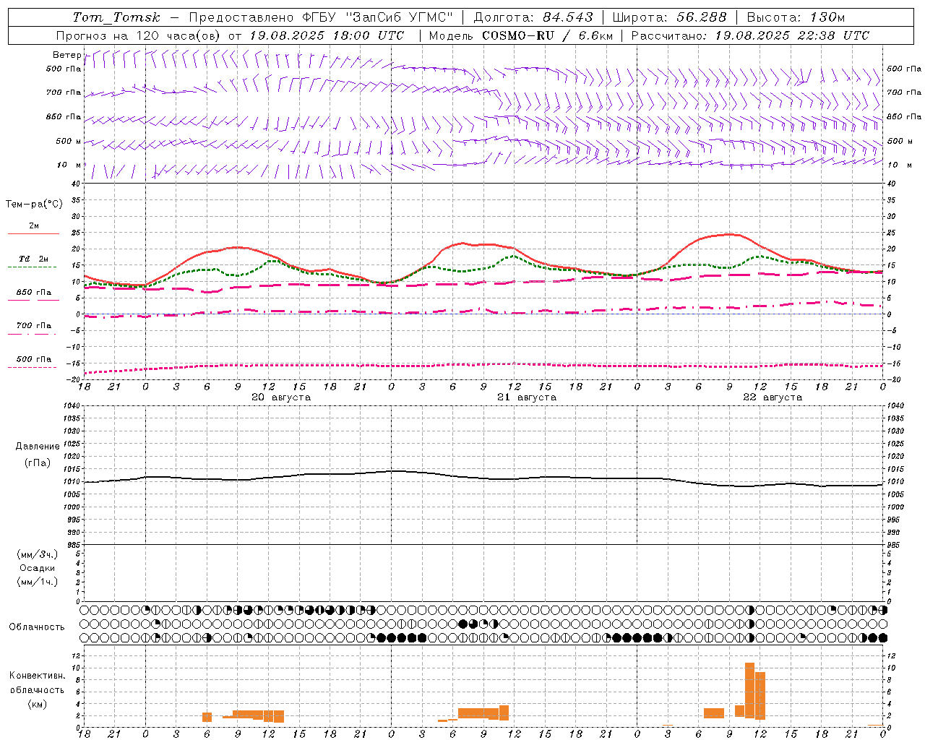
Task: Click the 'Высота: 130м' header value
Action: 796,17
